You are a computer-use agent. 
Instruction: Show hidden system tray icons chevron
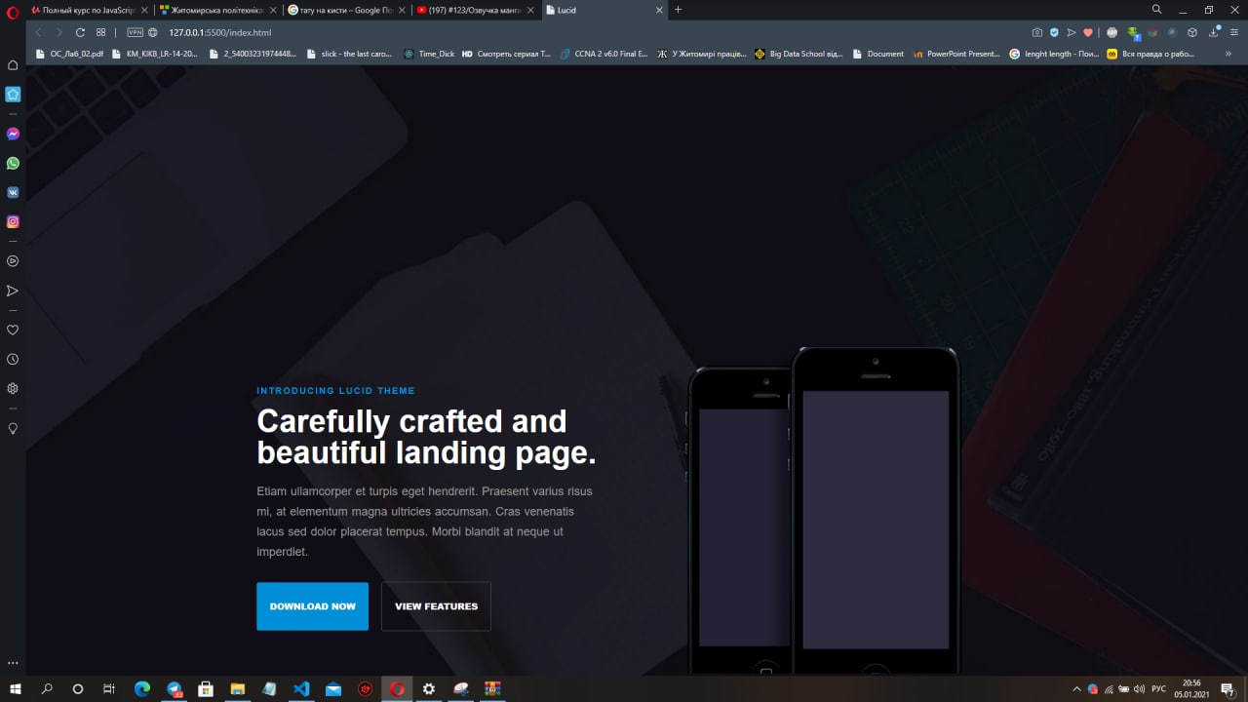point(1076,689)
